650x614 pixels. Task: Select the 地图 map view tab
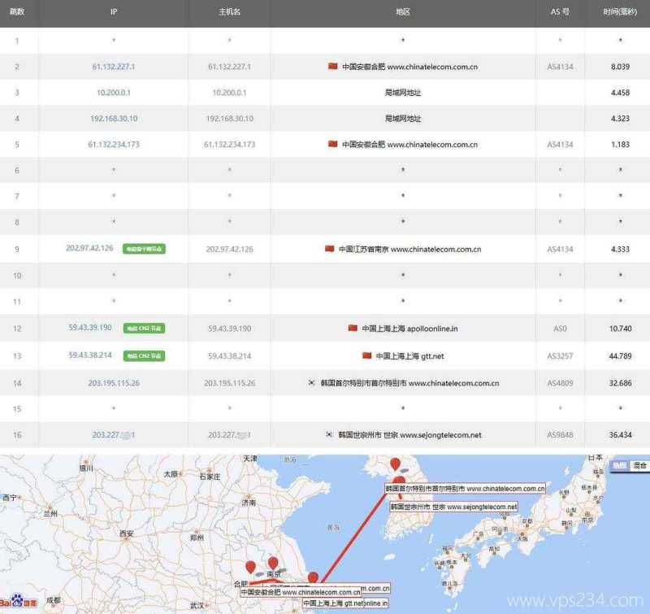point(619,464)
